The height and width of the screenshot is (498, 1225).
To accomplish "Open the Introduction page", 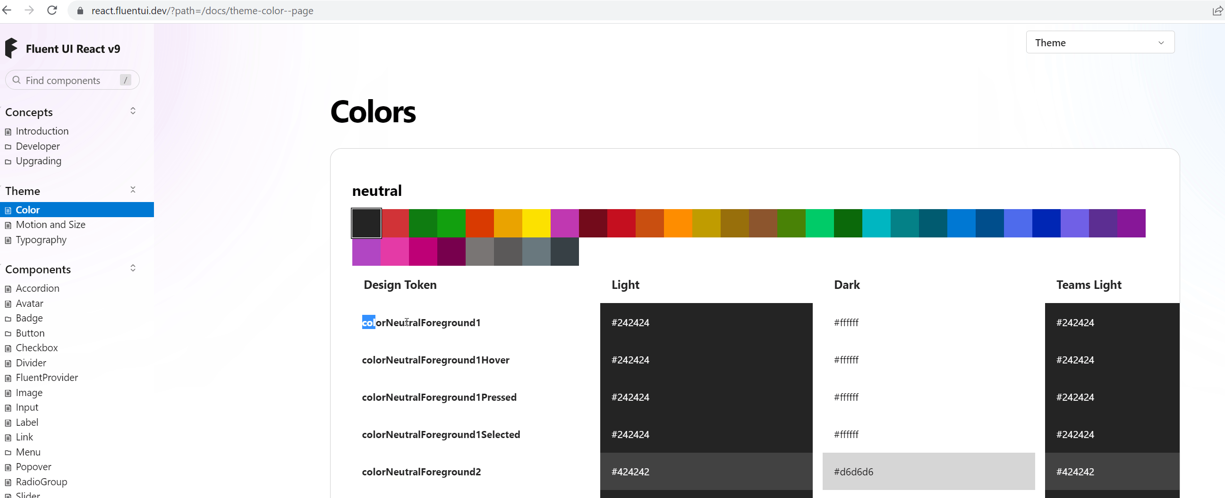I will 43,131.
